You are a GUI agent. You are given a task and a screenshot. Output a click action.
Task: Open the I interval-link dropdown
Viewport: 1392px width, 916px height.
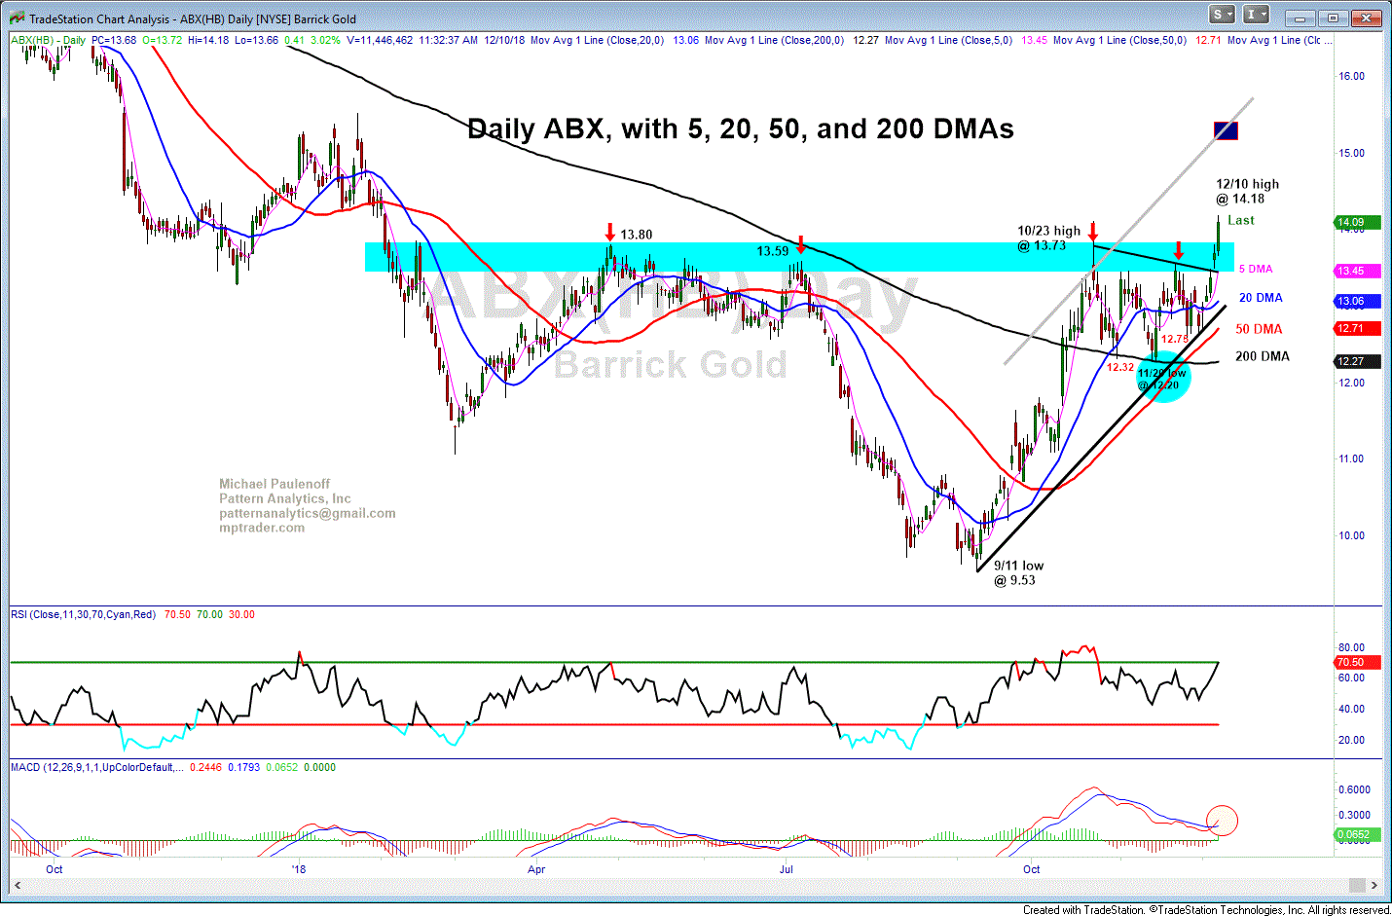coord(1256,15)
